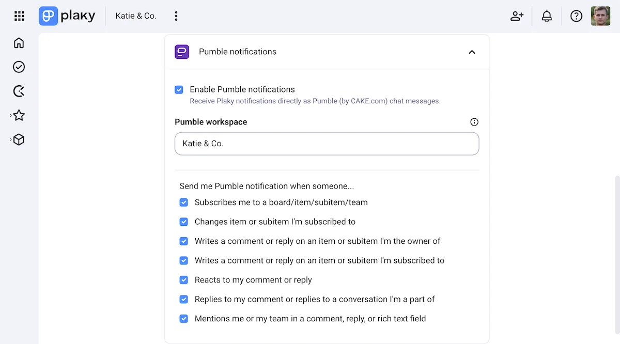Open the help question mark icon

pyautogui.click(x=576, y=16)
